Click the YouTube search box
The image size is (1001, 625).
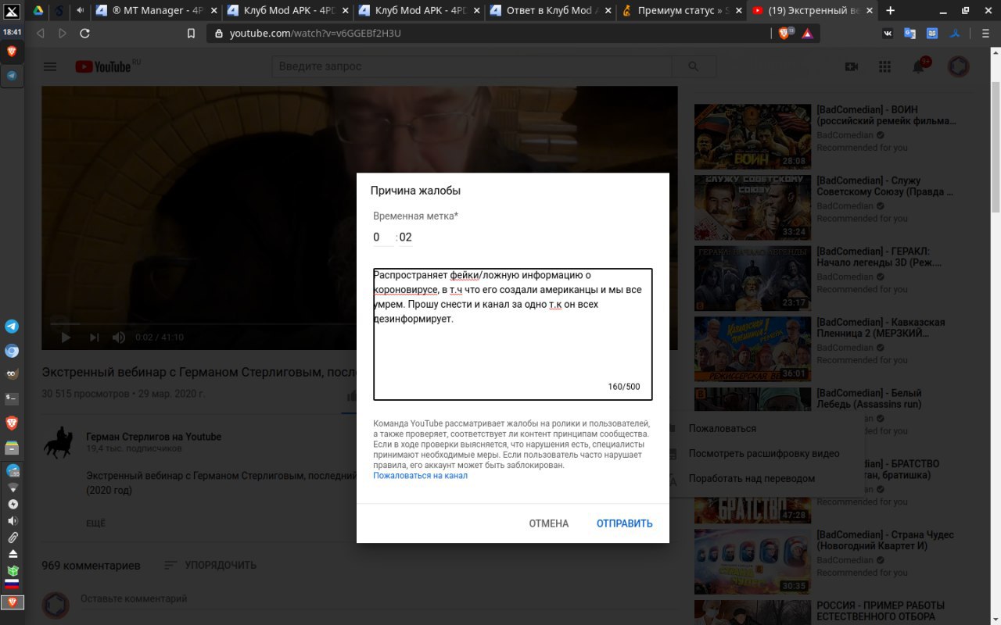(x=472, y=67)
